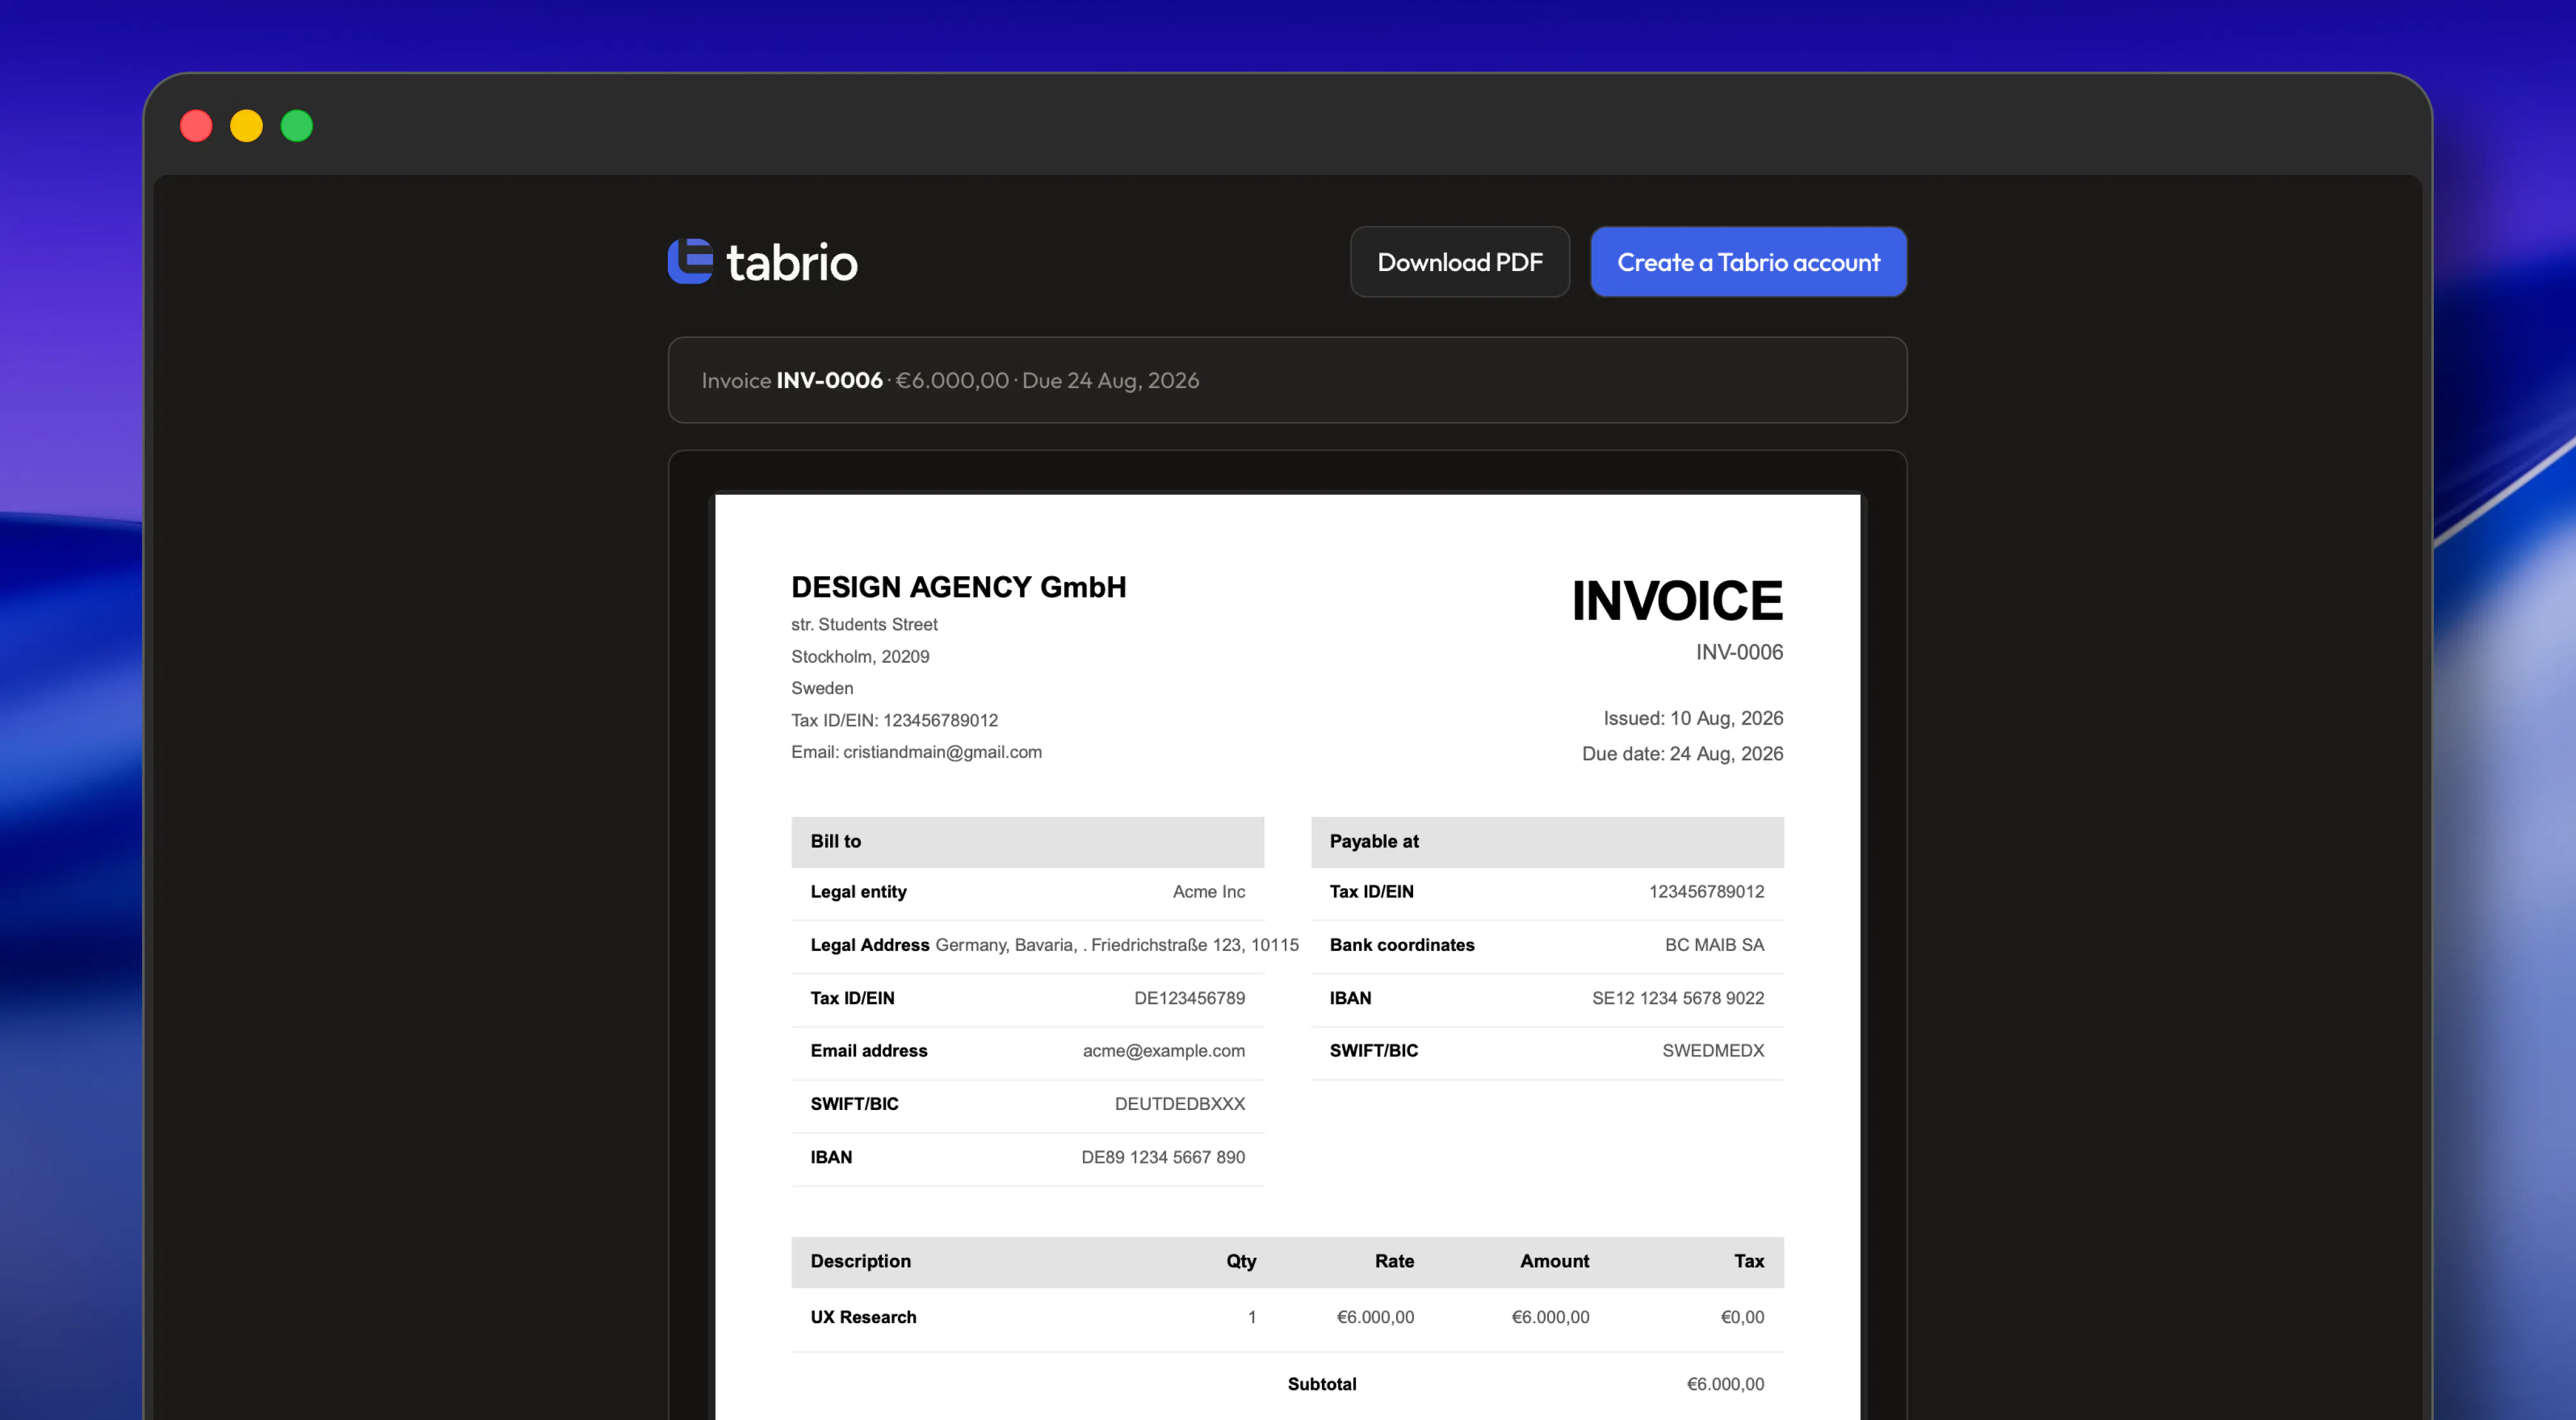Click the 'Legal entity' label

[858, 892]
